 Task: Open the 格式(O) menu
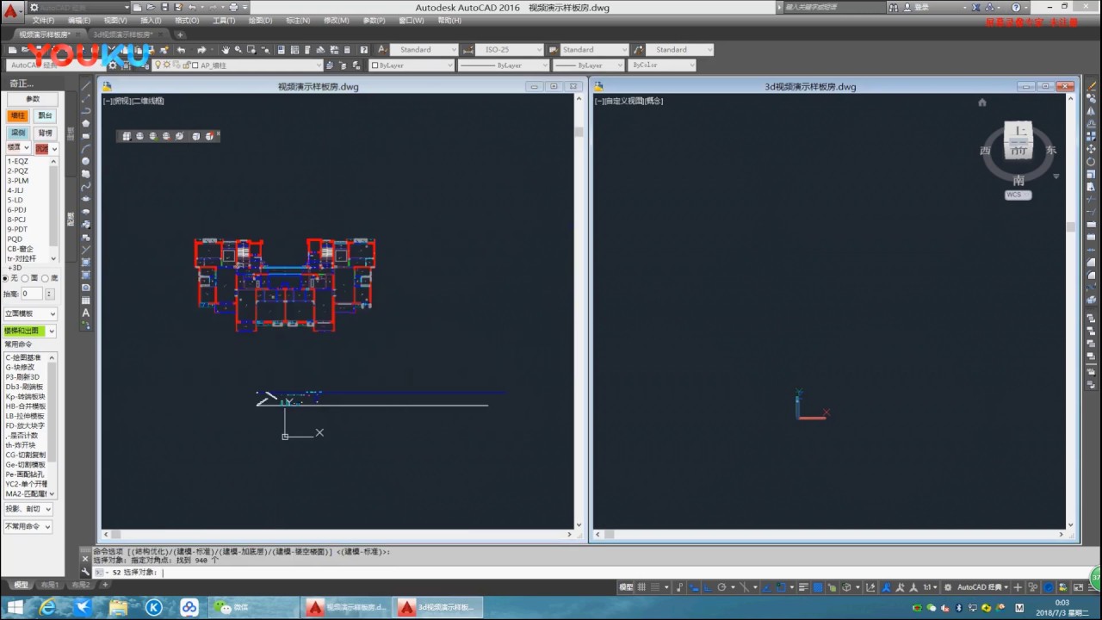pos(187,20)
